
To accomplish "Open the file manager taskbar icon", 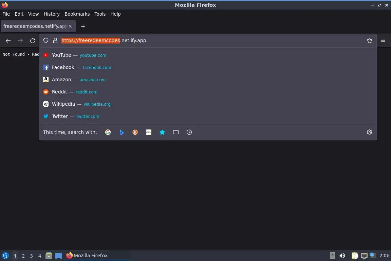I will coord(49,256).
